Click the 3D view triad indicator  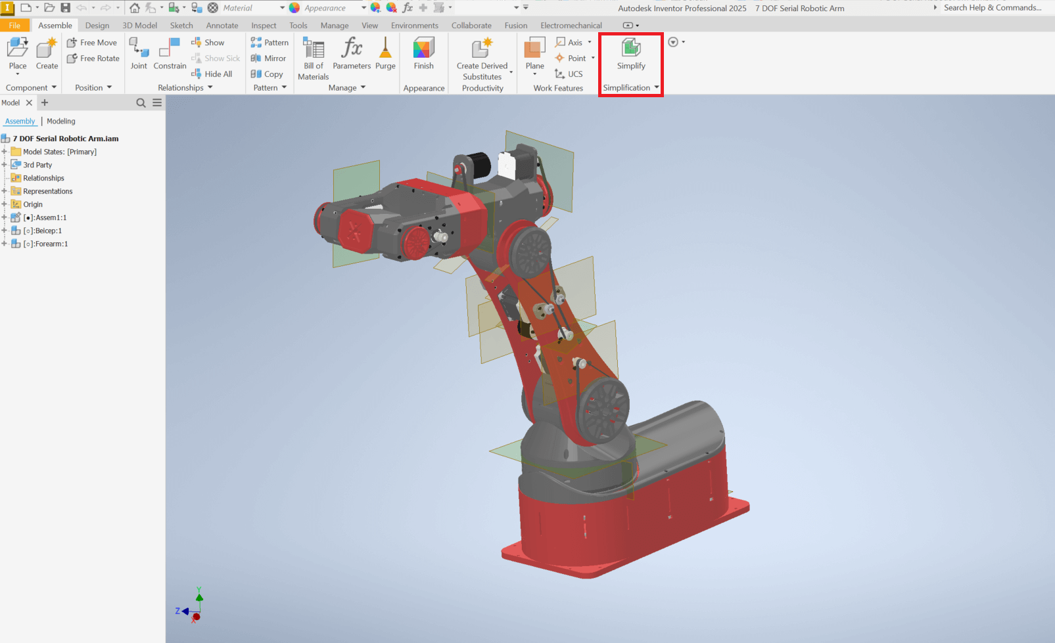coord(191,605)
